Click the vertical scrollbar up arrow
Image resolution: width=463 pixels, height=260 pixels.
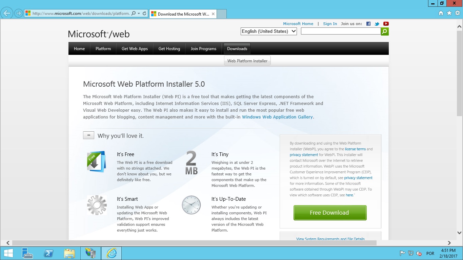pyautogui.click(x=460, y=26)
